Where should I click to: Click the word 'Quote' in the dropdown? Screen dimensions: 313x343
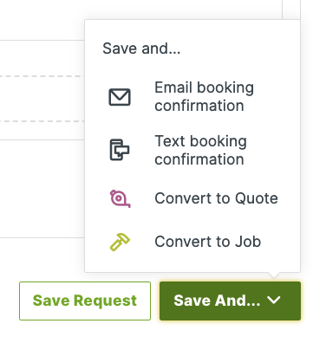(x=257, y=198)
